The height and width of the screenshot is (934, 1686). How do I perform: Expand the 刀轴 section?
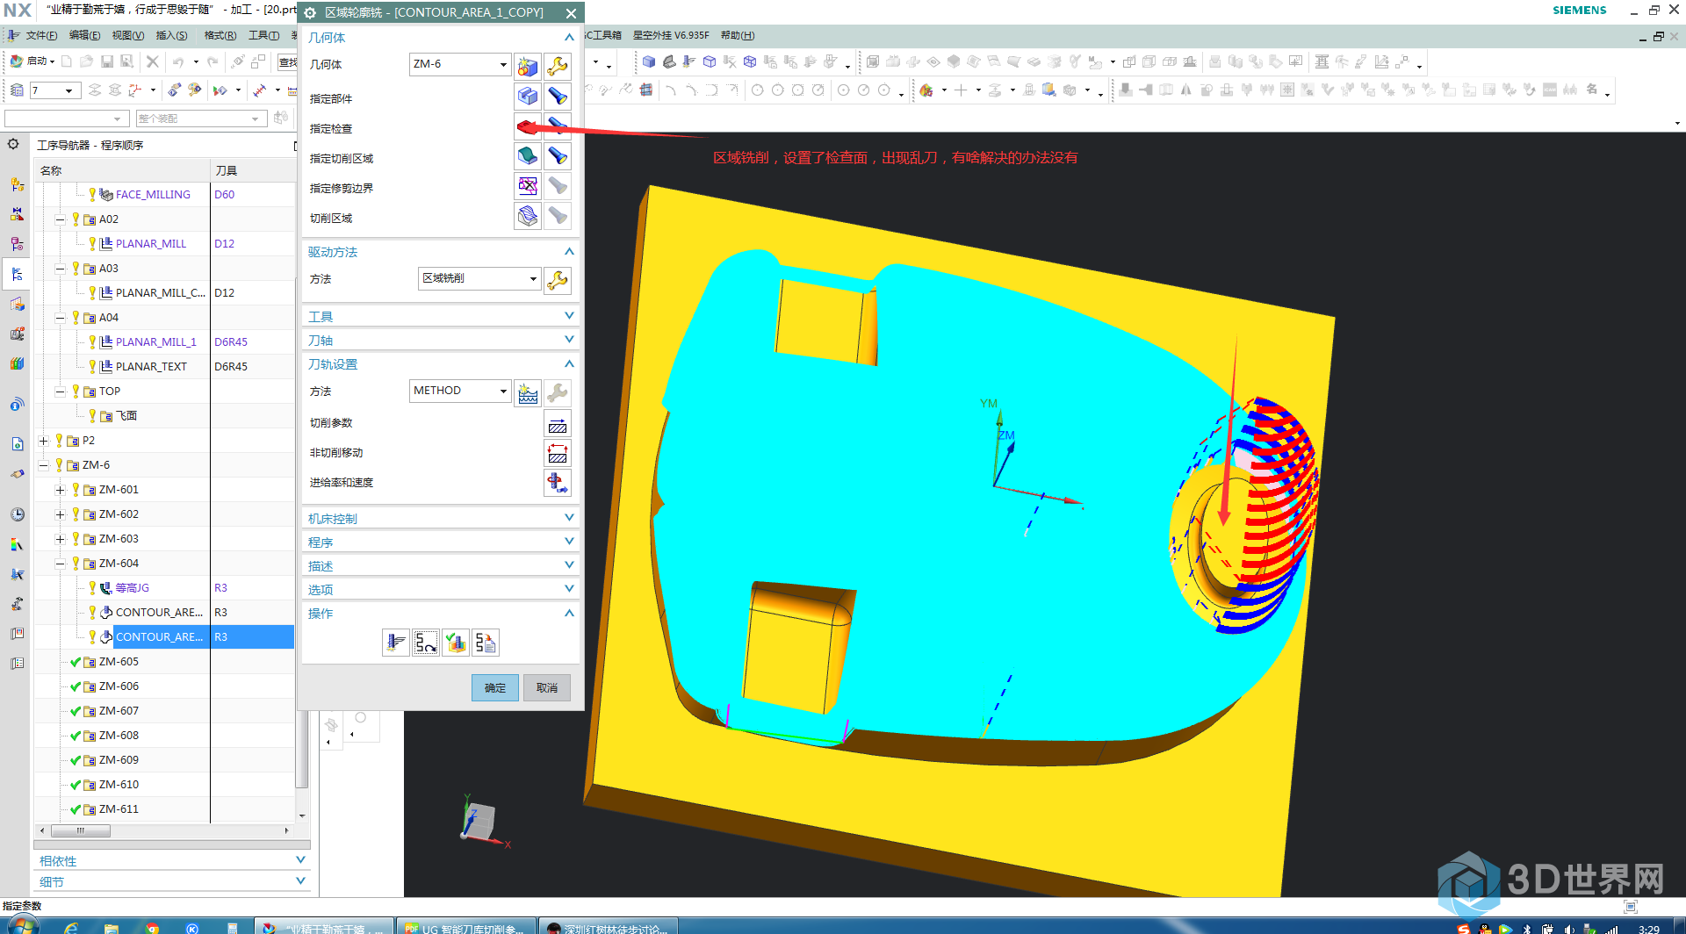pos(441,340)
